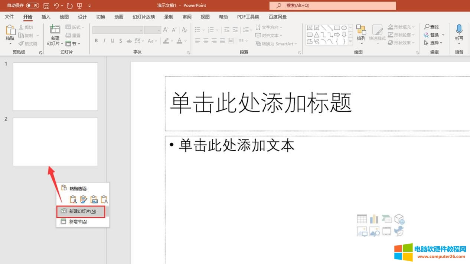Select slide 1 thumbnail
Screen dimensions: 470x264
[x=55, y=86]
